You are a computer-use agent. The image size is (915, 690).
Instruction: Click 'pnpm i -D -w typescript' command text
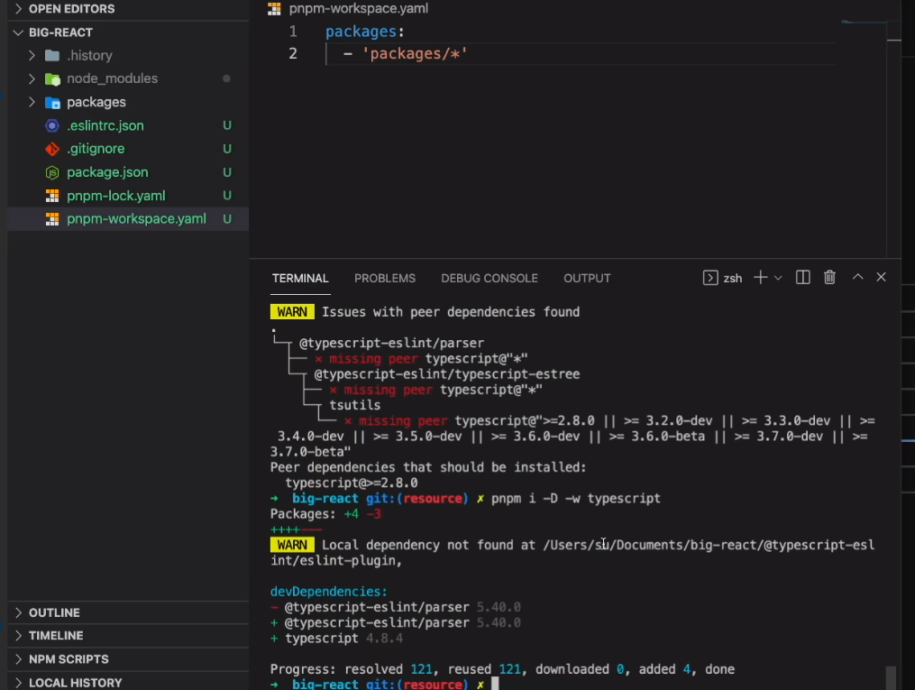tap(575, 499)
